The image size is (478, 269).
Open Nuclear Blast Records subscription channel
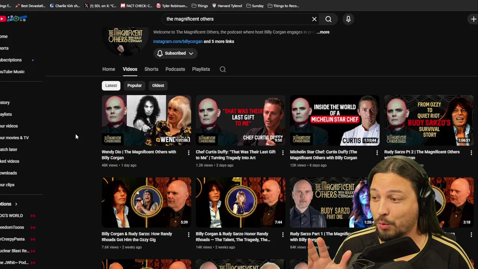point(15,251)
